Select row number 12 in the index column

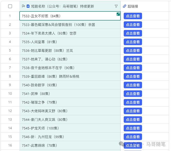point(10,111)
